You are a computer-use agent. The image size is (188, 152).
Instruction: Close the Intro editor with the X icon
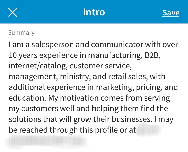coord(13,12)
